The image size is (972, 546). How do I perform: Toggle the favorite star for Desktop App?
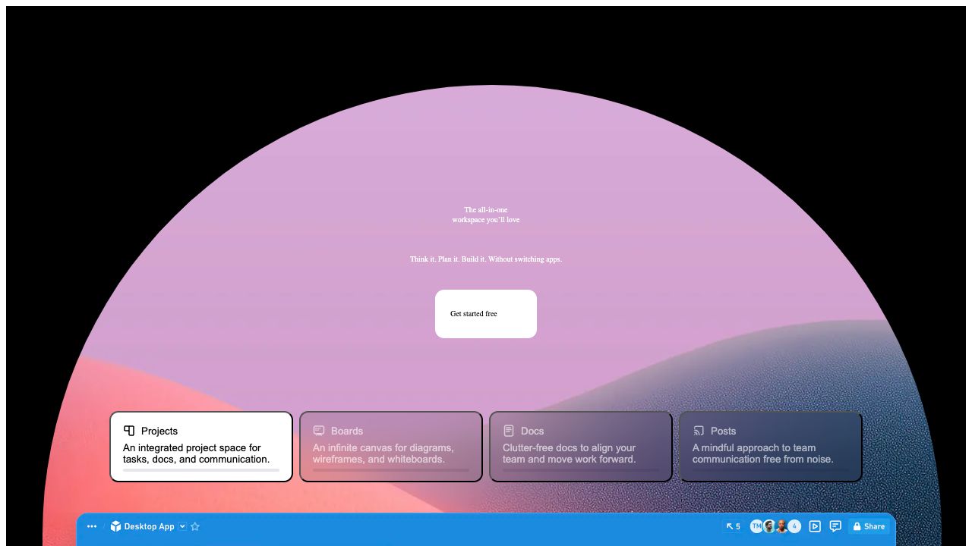[195, 526]
